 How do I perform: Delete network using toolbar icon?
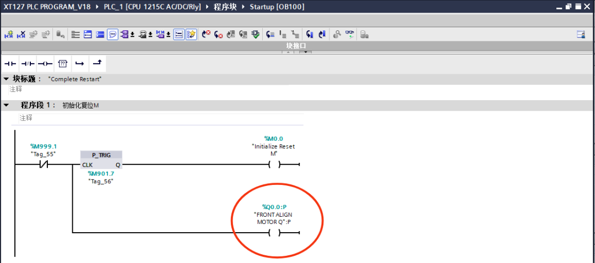[21, 35]
